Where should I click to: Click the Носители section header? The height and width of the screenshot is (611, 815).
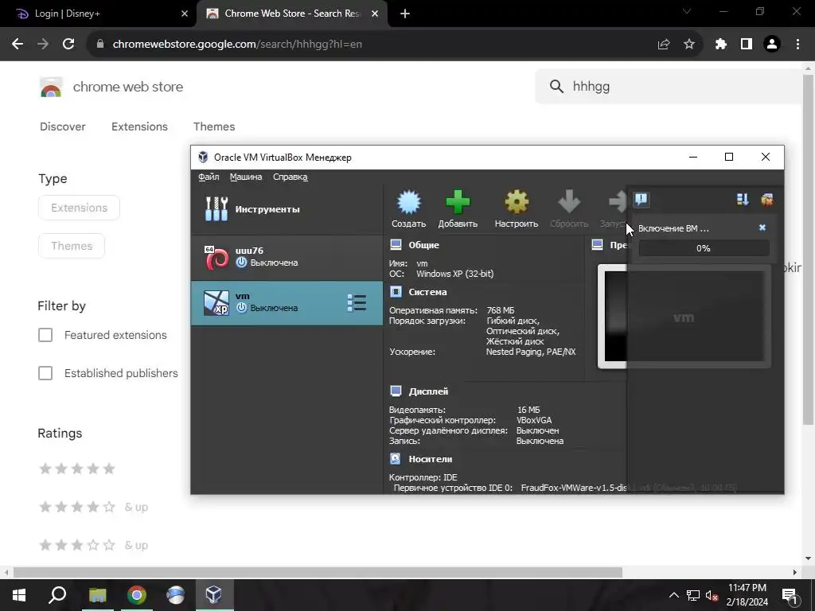(x=431, y=459)
